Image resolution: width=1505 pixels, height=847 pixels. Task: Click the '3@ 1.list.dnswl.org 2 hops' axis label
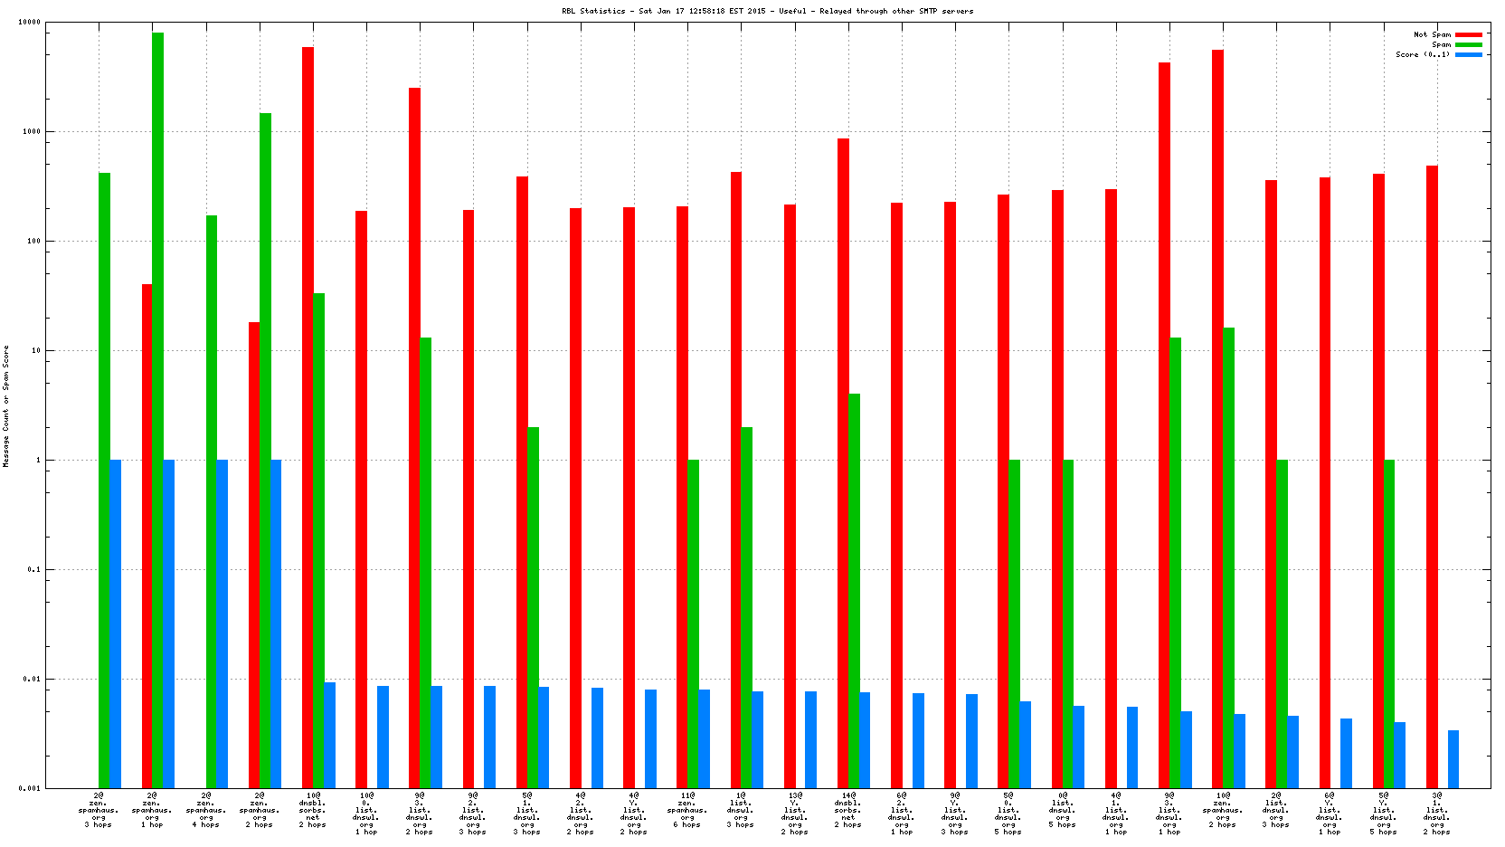coord(1437,814)
